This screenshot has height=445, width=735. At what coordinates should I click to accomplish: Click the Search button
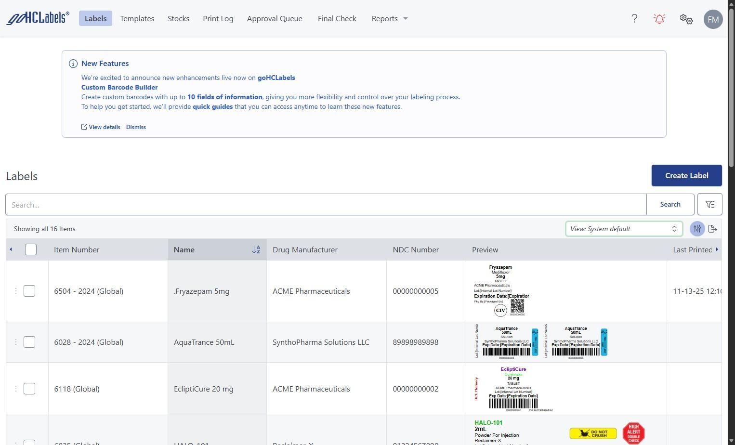coord(670,205)
